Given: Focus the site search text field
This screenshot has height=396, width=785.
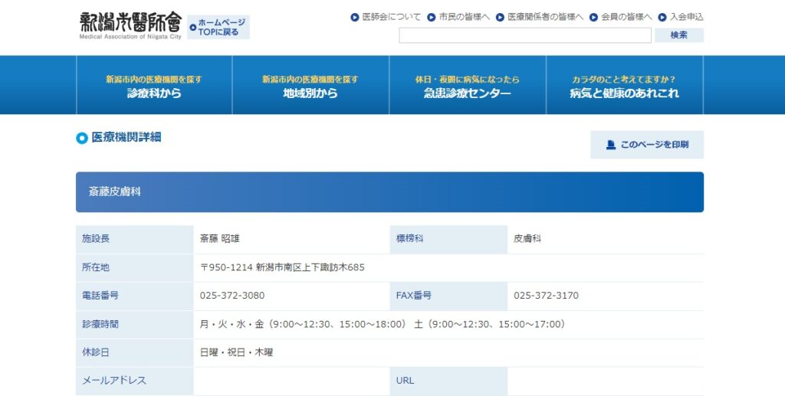Looking at the screenshot, I should (x=524, y=35).
